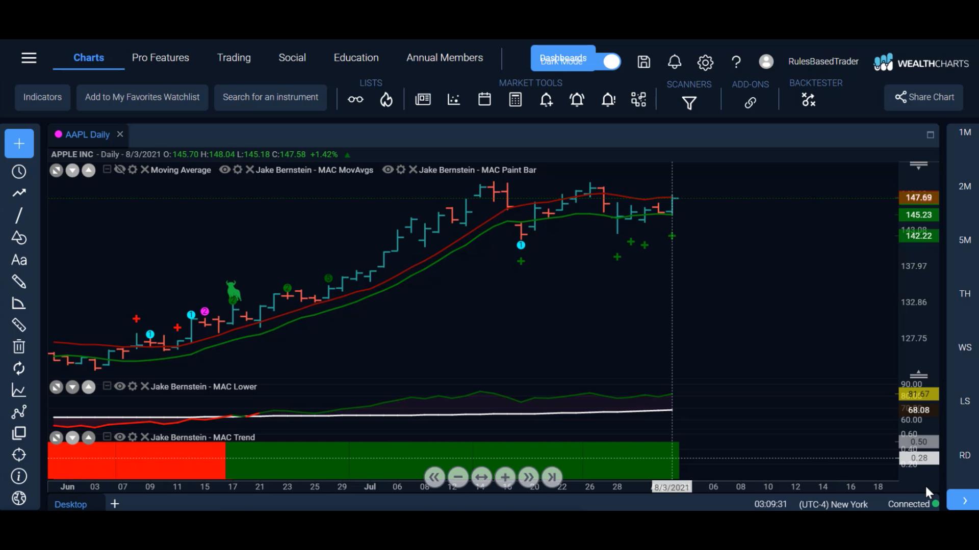The image size is (979, 550).
Task: Open the hamburger main menu
Action: [29, 58]
